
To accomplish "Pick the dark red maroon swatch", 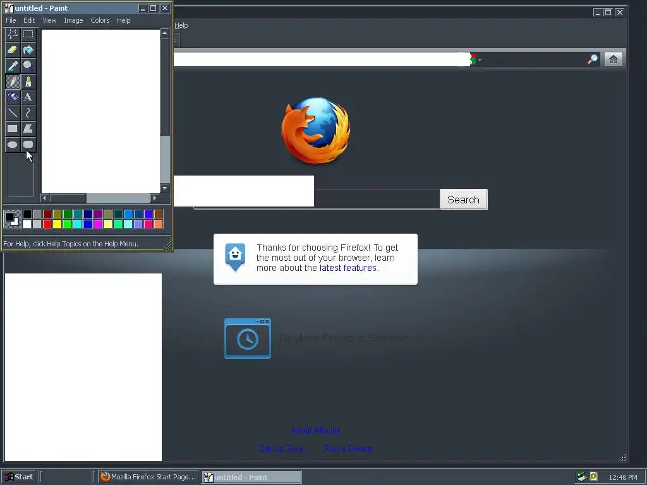I will [47, 213].
